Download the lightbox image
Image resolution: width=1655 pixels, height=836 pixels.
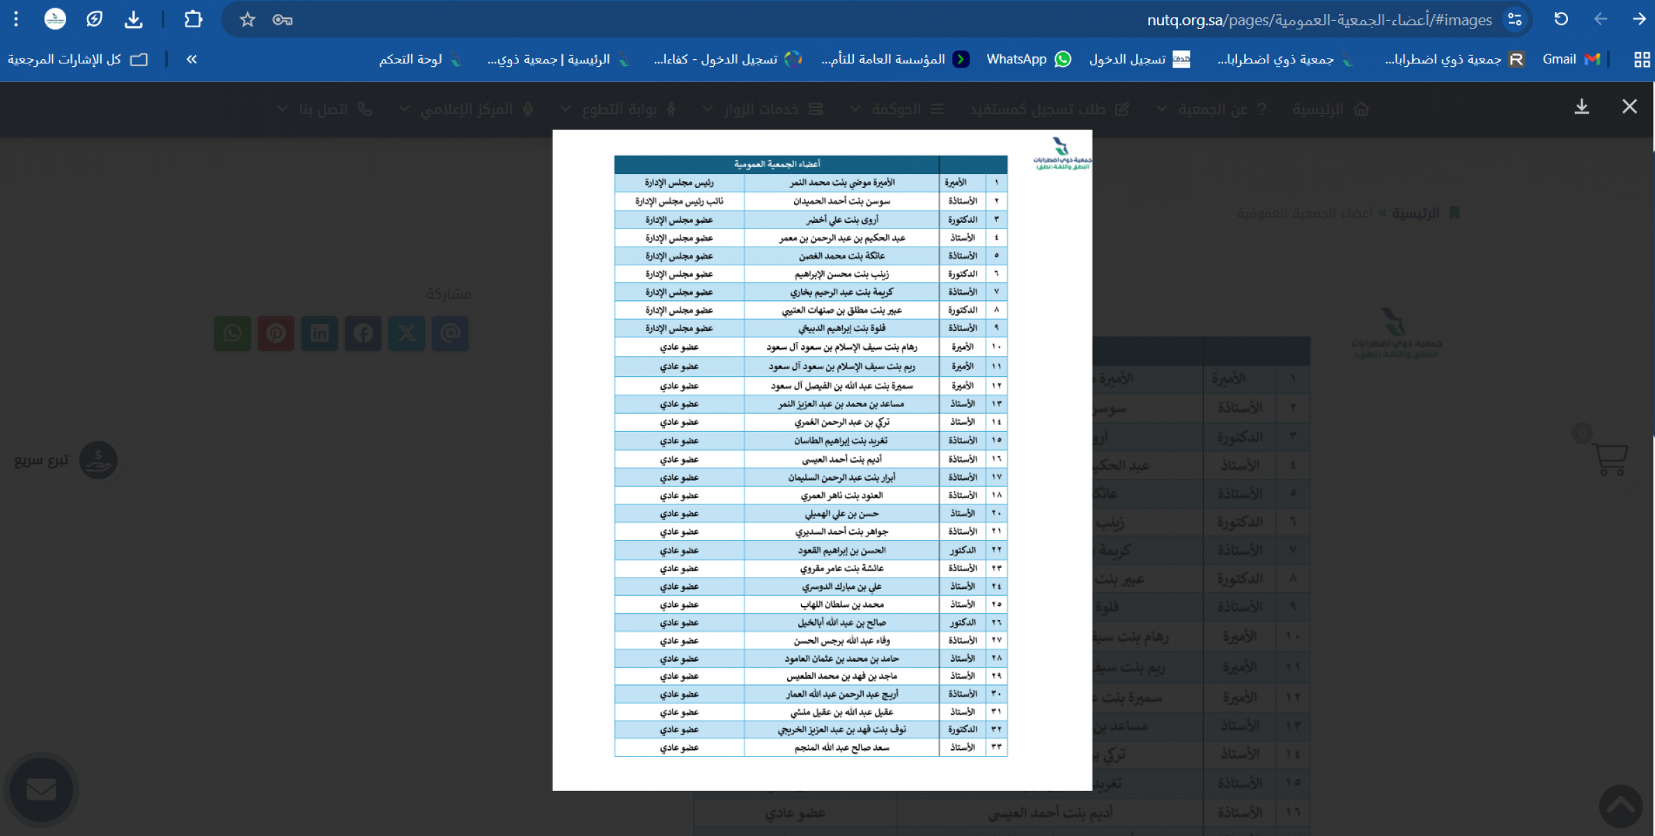click(x=1582, y=107)
